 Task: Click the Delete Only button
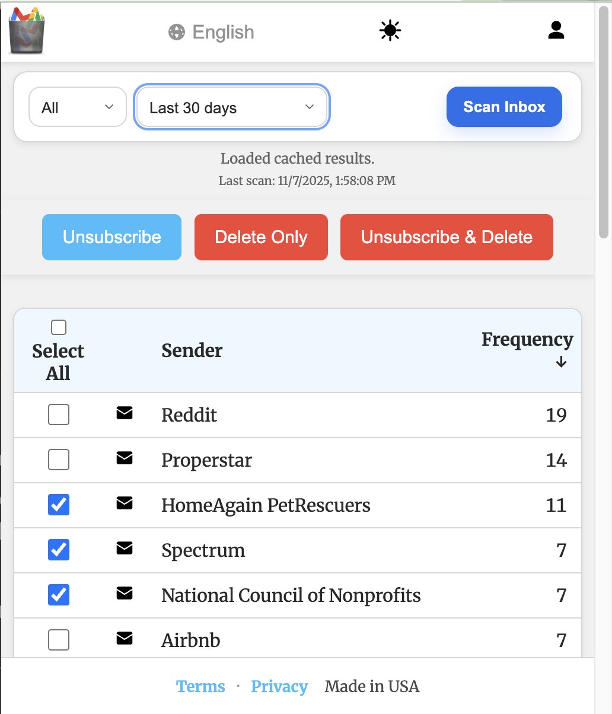coord(261,237)
